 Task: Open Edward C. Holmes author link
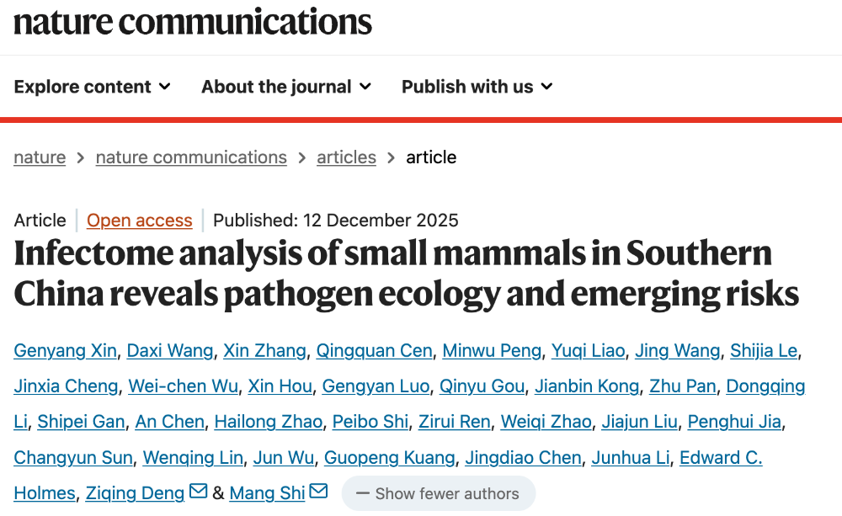(x=721, y=458)
